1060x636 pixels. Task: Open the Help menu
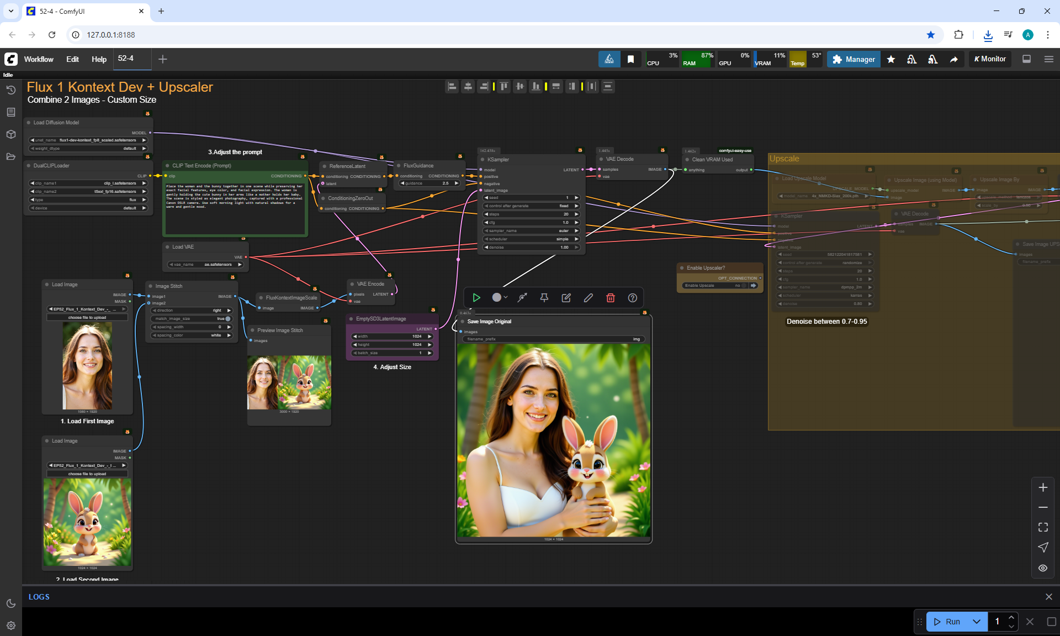pyautogui.click(x=99, y=59)
